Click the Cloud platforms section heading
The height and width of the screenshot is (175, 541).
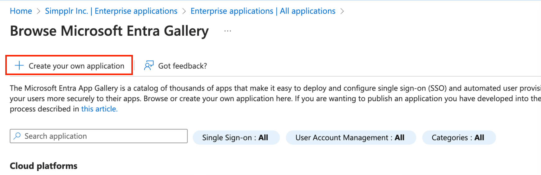pyautogui.click(x=43, y=166)
